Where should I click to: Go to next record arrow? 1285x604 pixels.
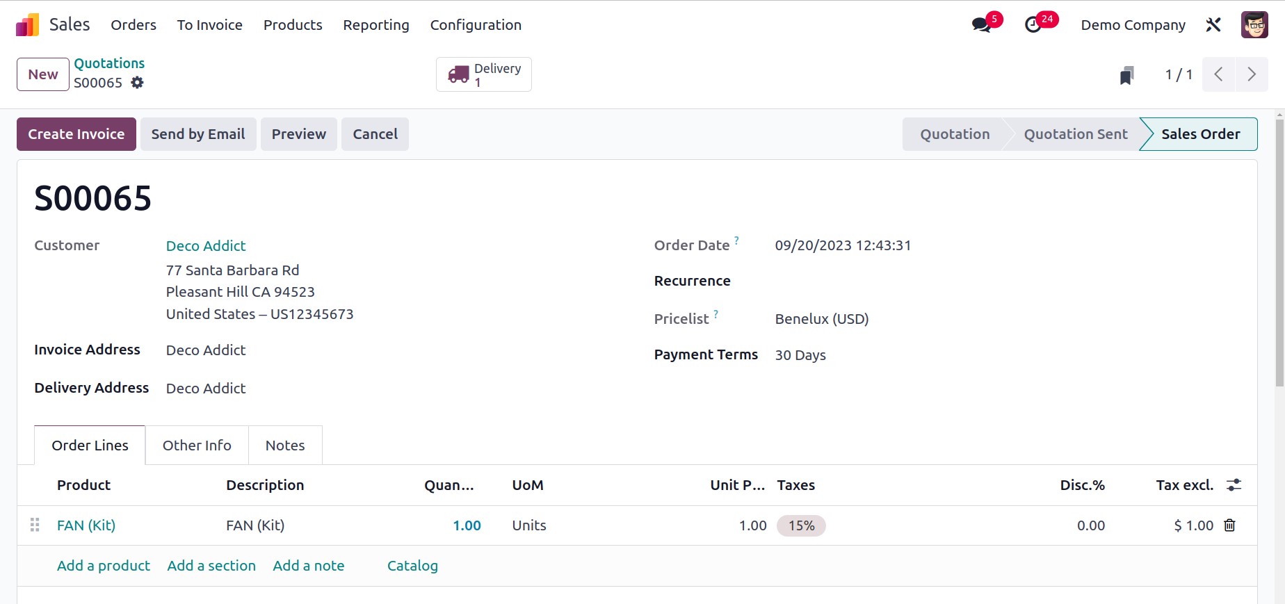coord(1252,74)
